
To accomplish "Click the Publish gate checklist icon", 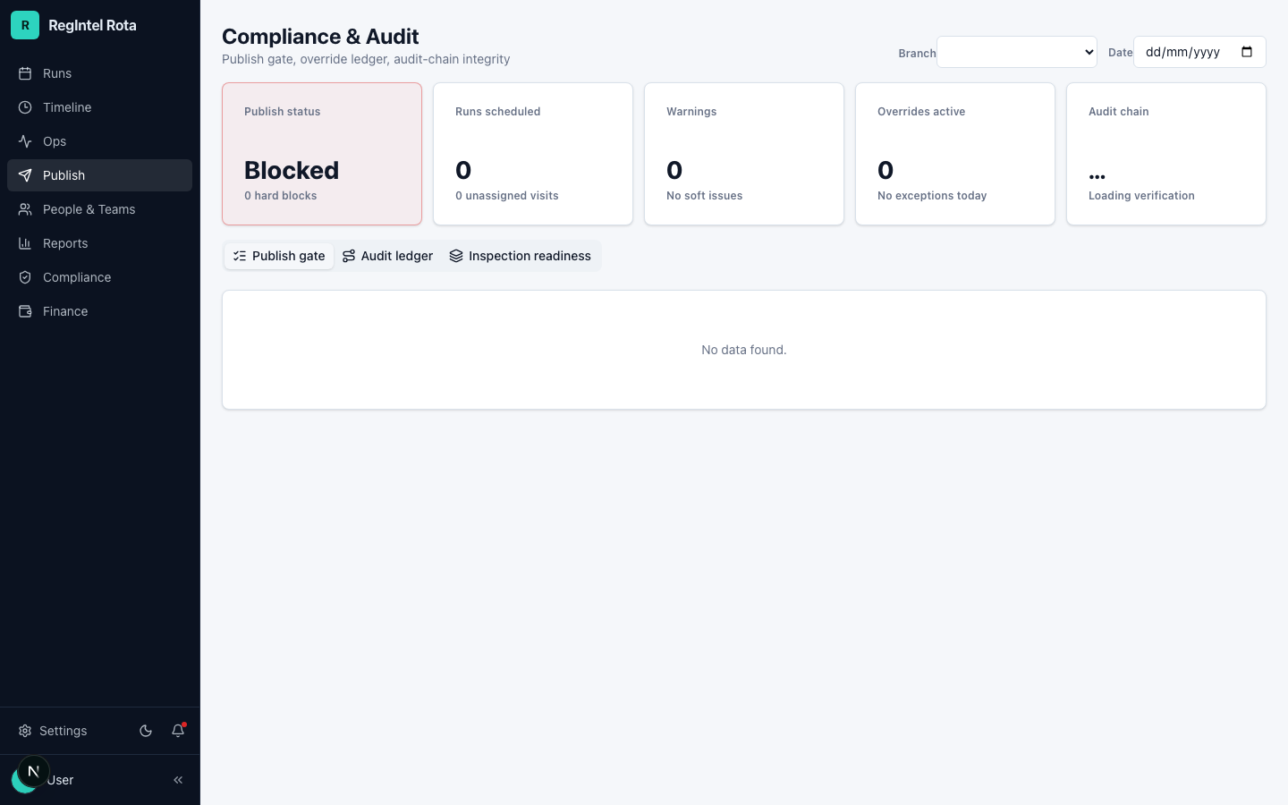I will point(240,256).
